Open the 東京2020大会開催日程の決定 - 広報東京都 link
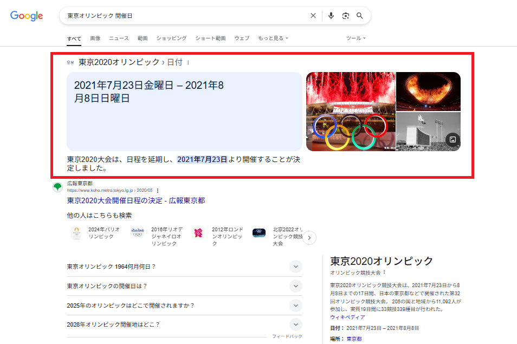 pyautogui.click(x=136, y=200)
